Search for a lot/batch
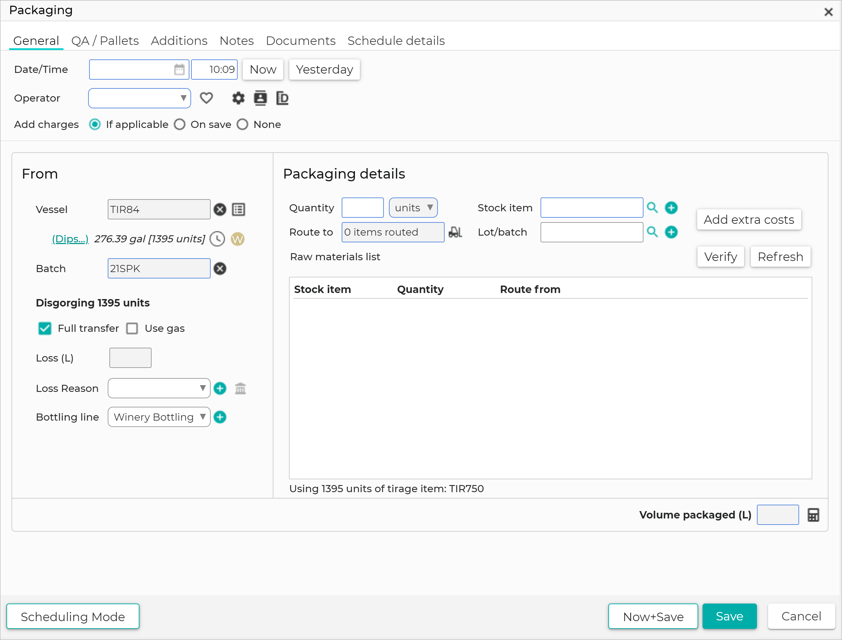This screenshot has height=640, width=842. coord(652,232)
